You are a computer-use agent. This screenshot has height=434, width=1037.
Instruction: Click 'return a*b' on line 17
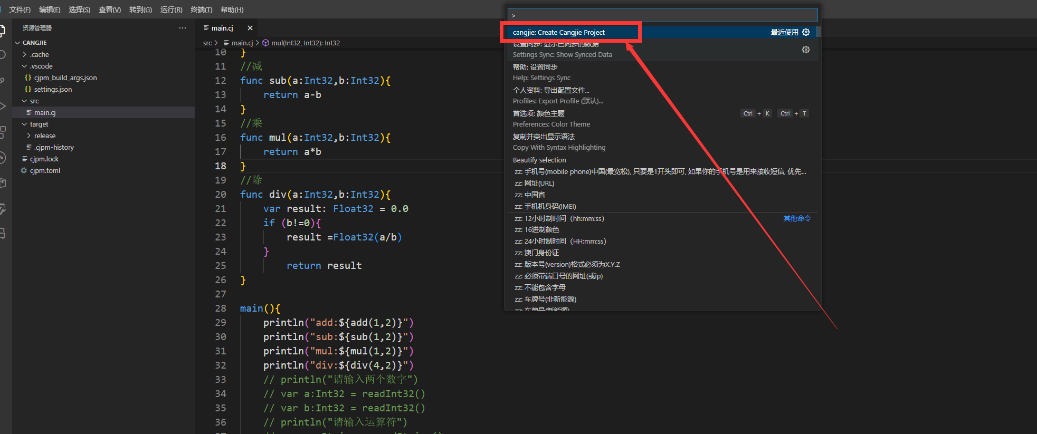292,151
